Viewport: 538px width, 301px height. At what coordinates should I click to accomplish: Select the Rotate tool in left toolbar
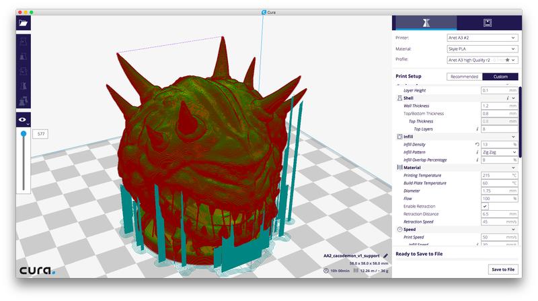click(x=24, y=71)
